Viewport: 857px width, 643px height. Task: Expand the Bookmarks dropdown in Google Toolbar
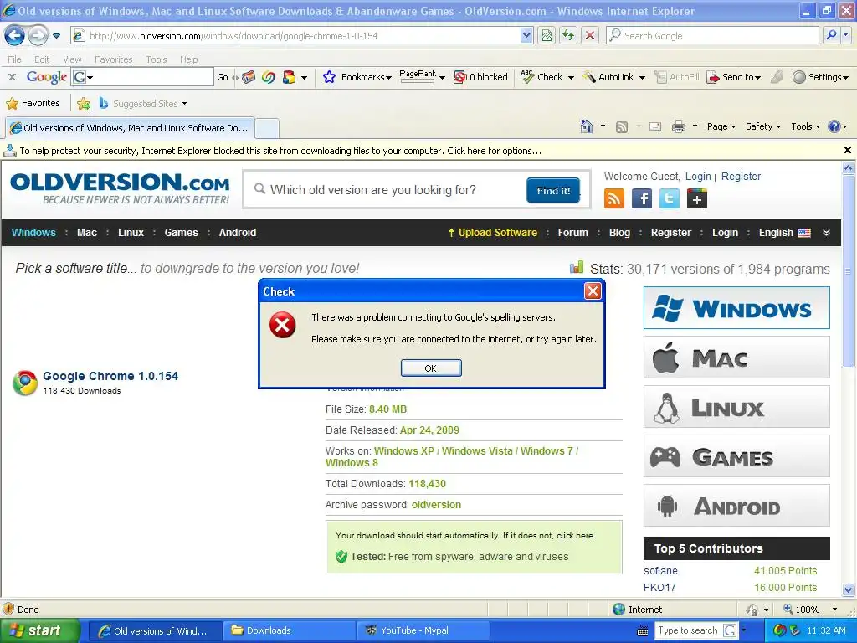(388, 78)
